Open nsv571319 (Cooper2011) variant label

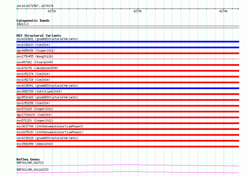pos(35,109)
